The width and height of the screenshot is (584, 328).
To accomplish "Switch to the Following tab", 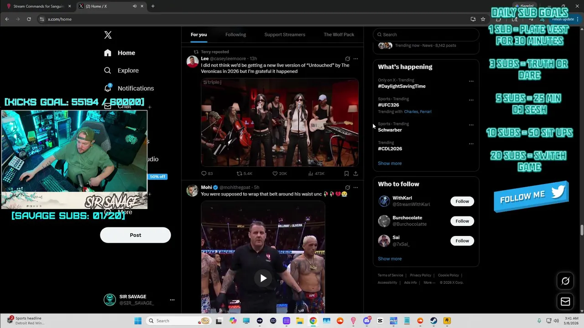I will pos(235,35).
